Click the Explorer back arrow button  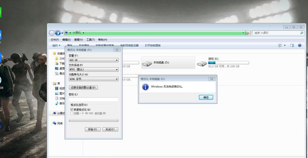[52, 33]
